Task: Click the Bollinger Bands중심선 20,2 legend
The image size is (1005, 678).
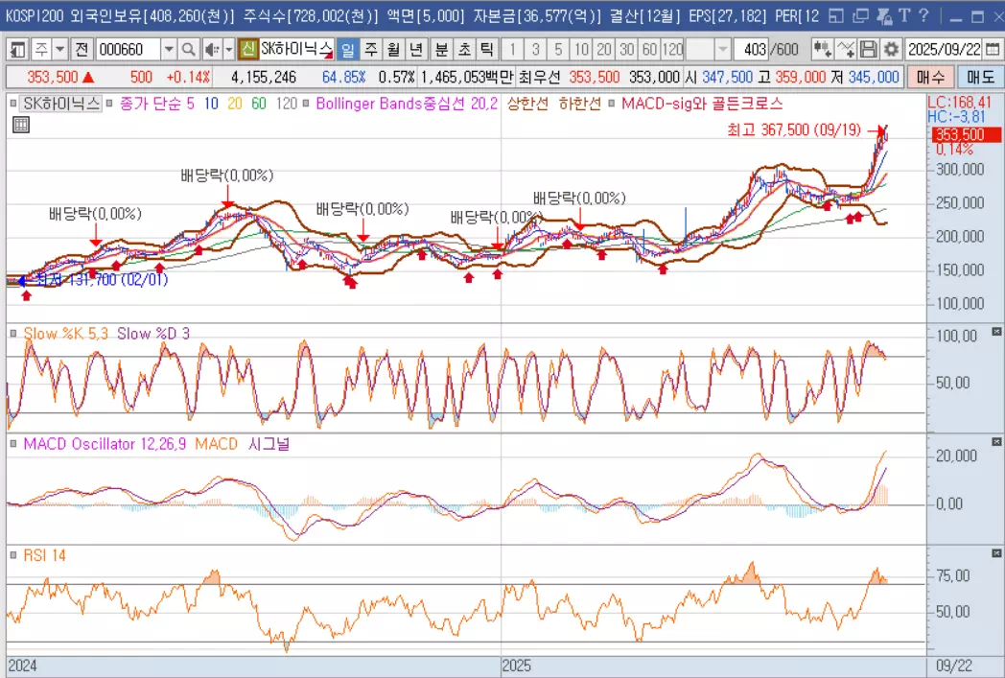Action: 407,104
